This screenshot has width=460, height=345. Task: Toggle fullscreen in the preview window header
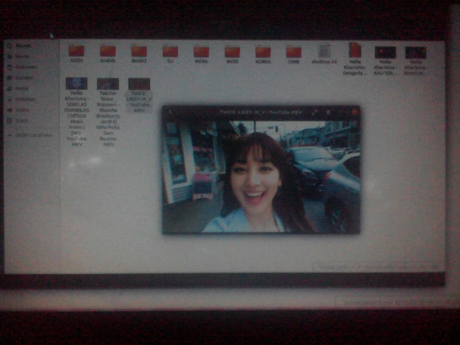(314, 112)
